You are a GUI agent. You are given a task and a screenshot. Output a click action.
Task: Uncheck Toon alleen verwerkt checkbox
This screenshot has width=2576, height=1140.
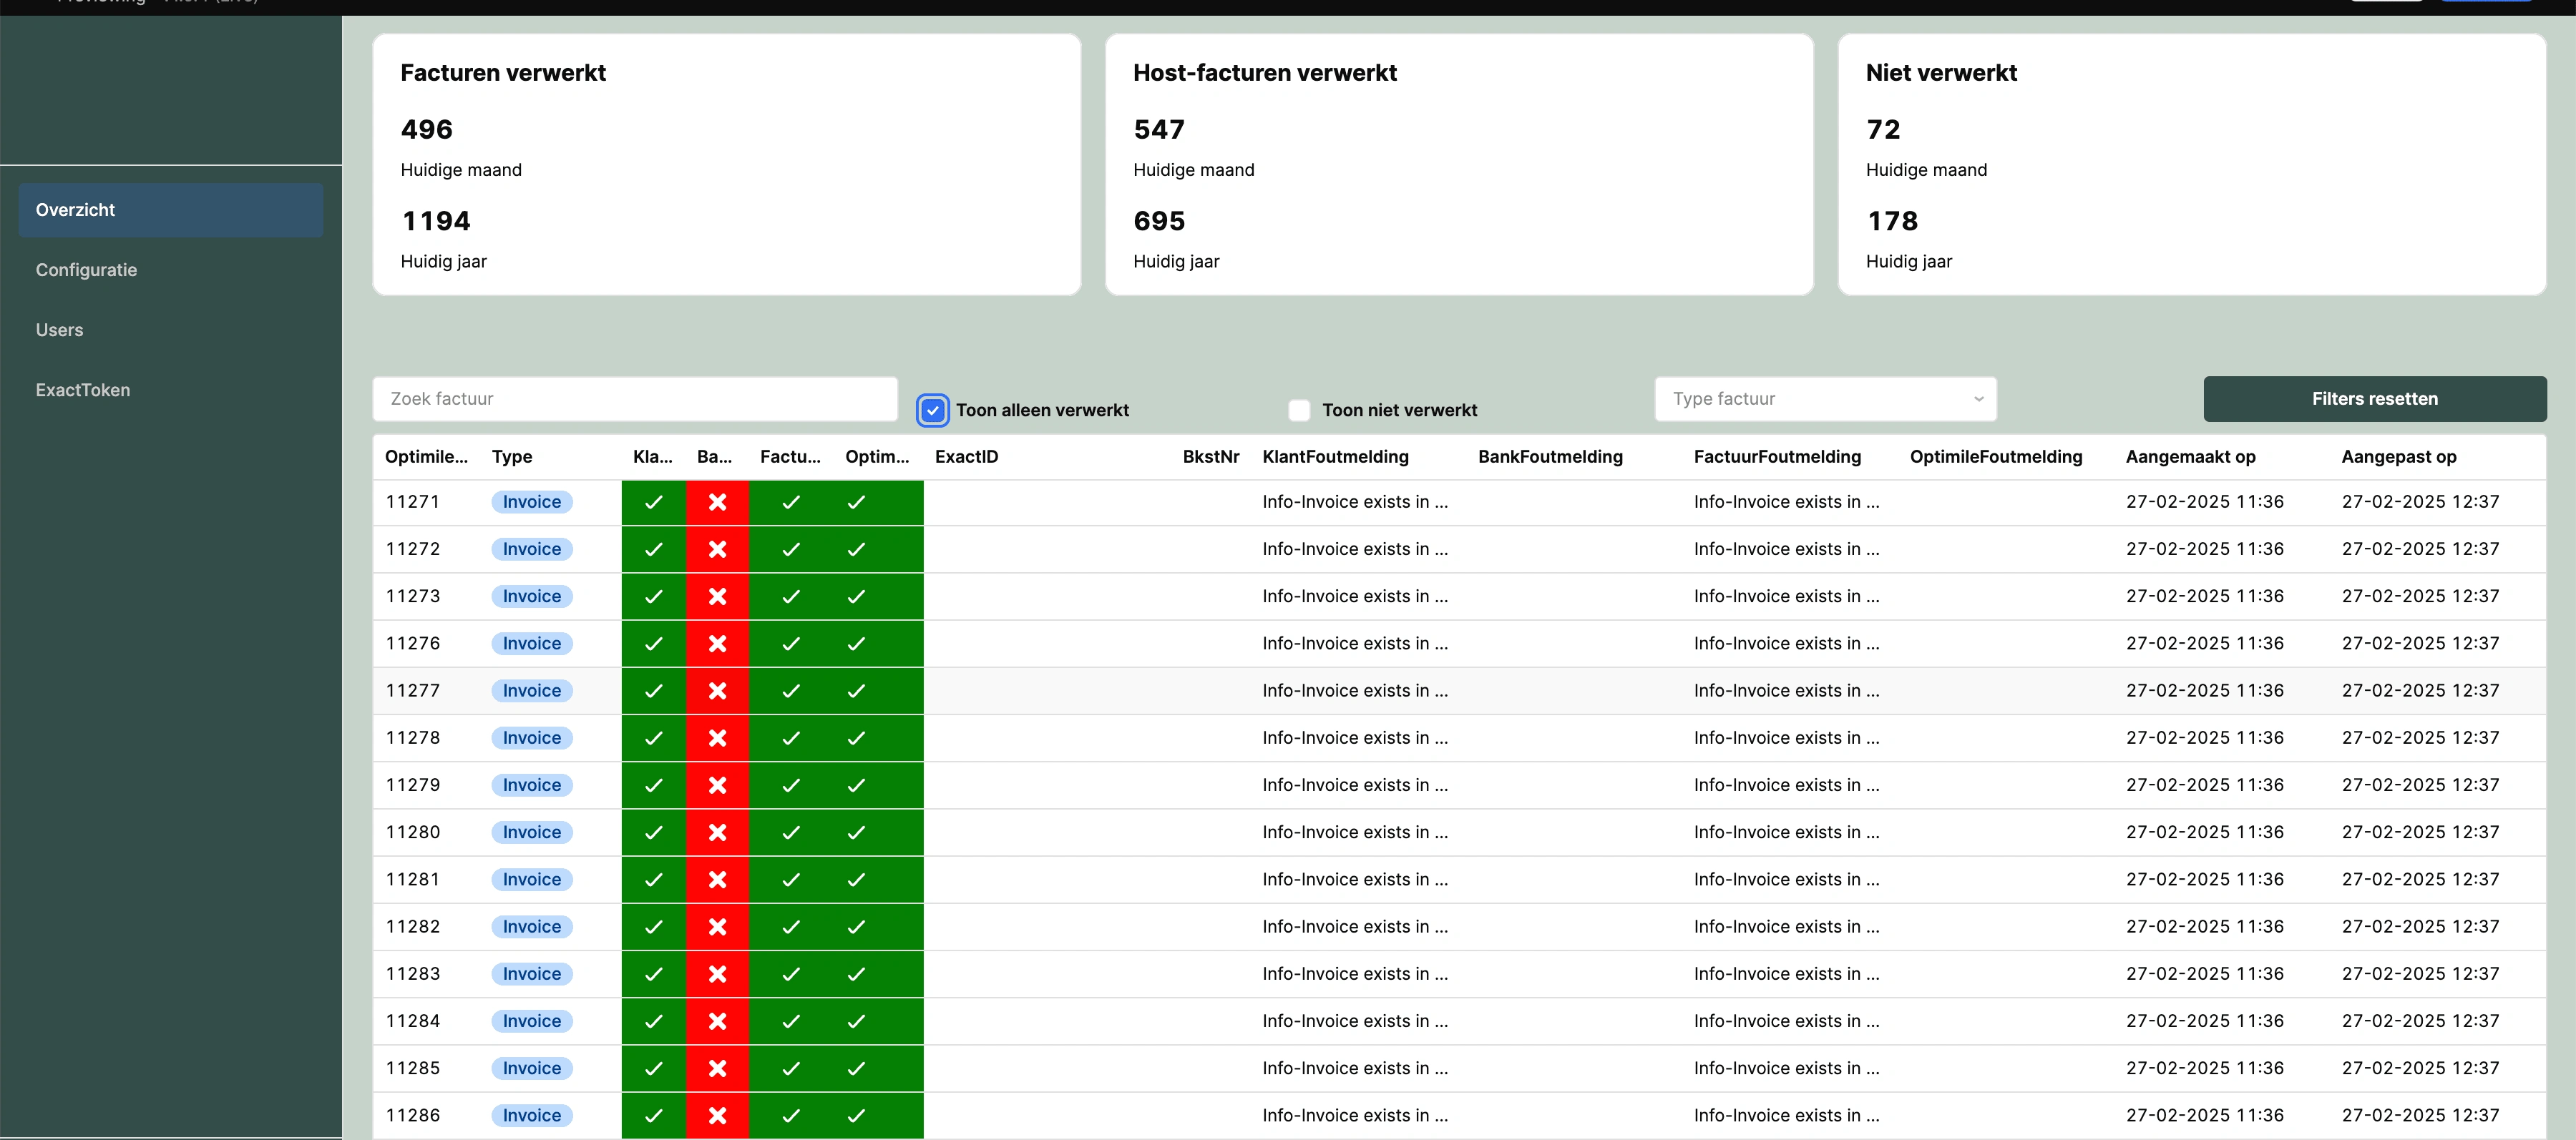point(932,411)
